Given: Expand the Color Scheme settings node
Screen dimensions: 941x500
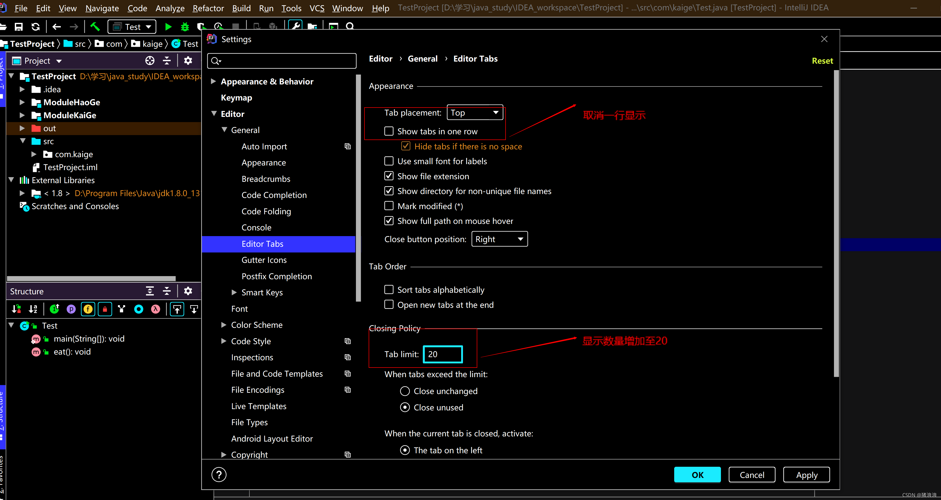Looking at the screenshot, I should click(224, 325).
